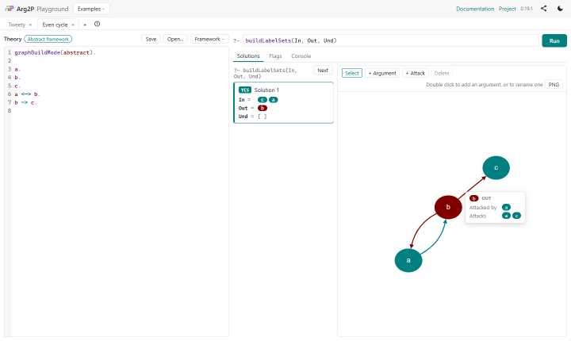571x341 pixels.
Task: Switch to the Tweety tab
Action: click(x=17, y=25)
